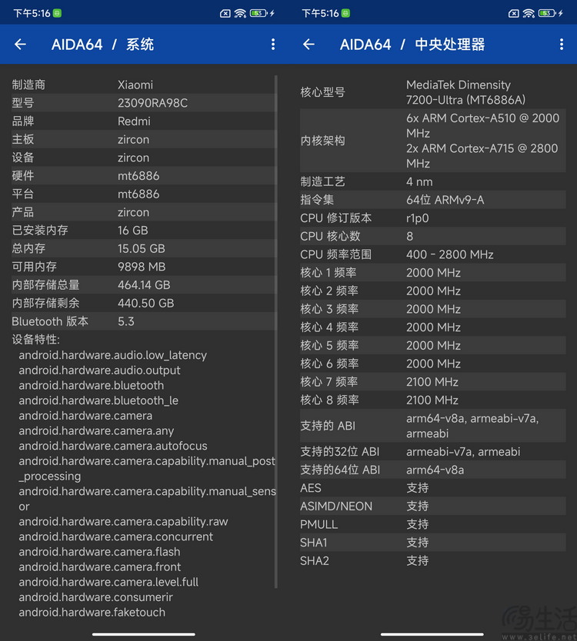Select available memory value 9898 MB
Viewport: 577px width, 641px height.
(x=142, y=267)
